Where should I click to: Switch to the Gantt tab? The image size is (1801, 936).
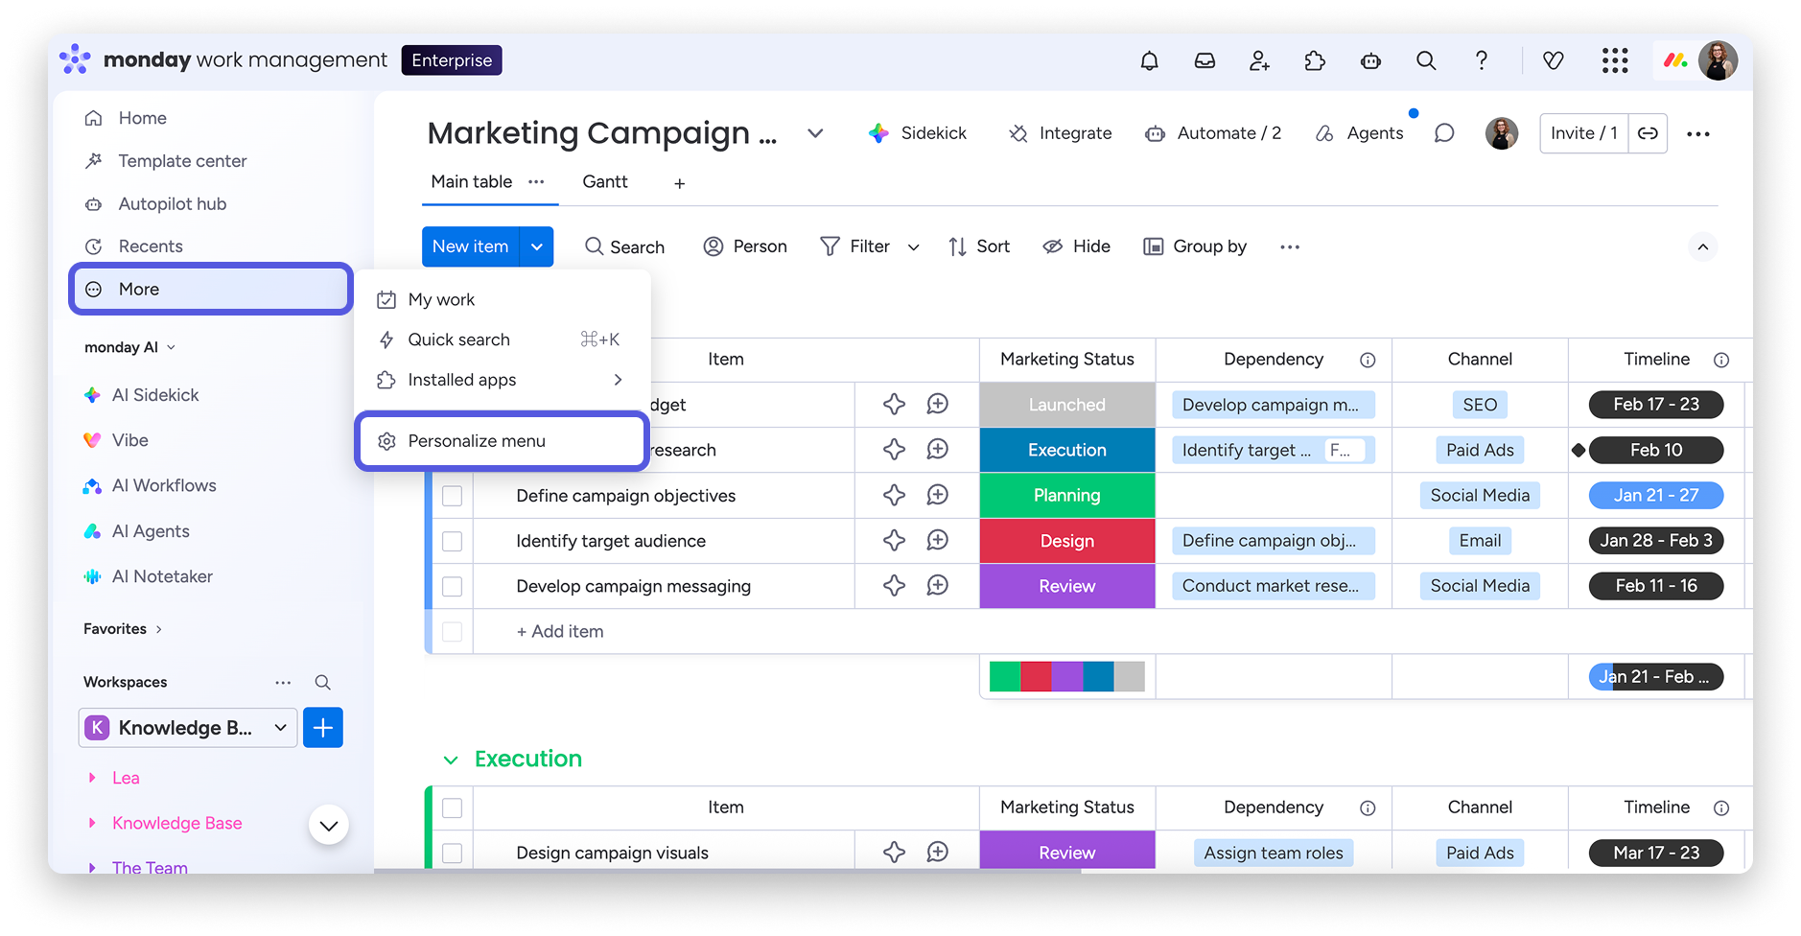coord(605,182)
